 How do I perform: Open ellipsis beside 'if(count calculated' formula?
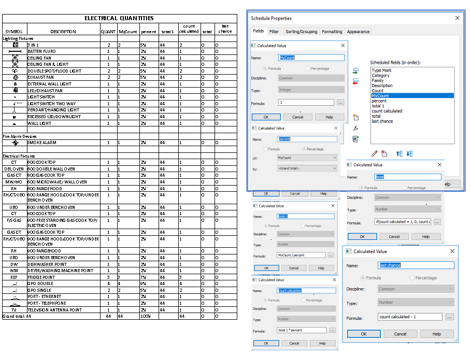point(437,222)
